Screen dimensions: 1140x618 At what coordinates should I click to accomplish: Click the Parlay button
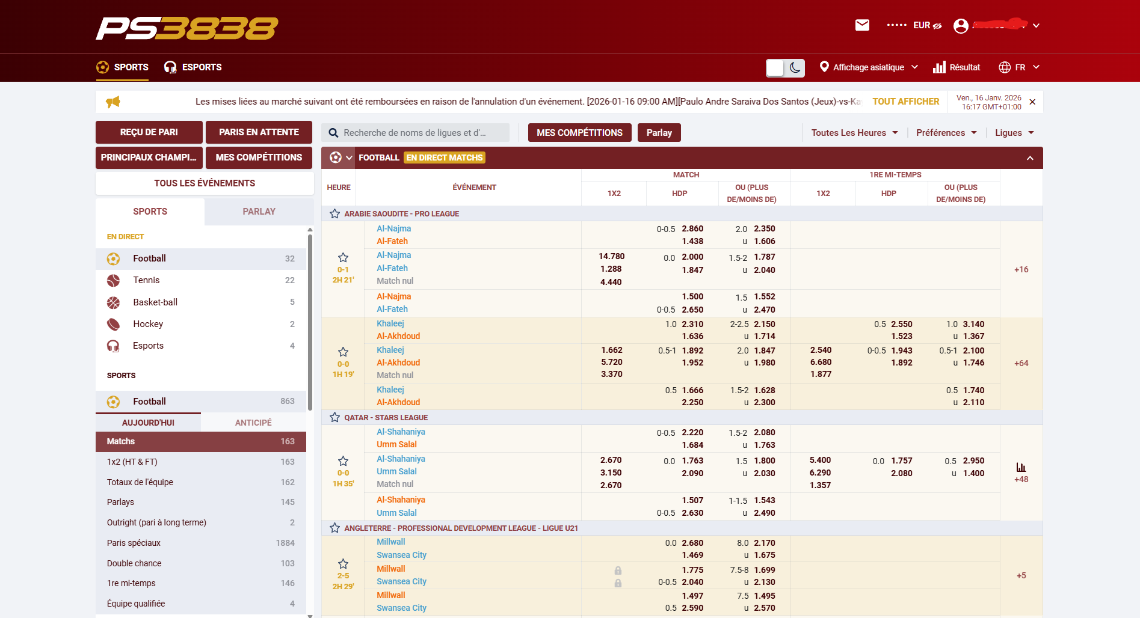(659, 133)
